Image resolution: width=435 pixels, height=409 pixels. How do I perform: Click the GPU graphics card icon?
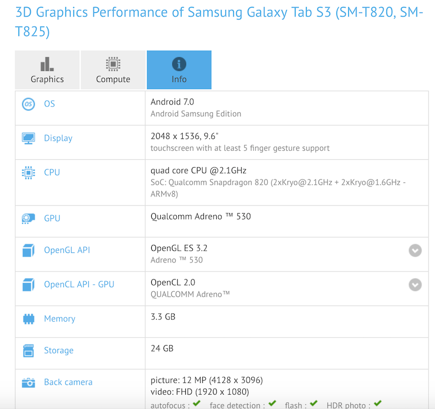click(28, 218)
